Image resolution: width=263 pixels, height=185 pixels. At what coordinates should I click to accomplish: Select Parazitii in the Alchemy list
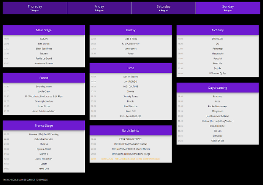217,59
